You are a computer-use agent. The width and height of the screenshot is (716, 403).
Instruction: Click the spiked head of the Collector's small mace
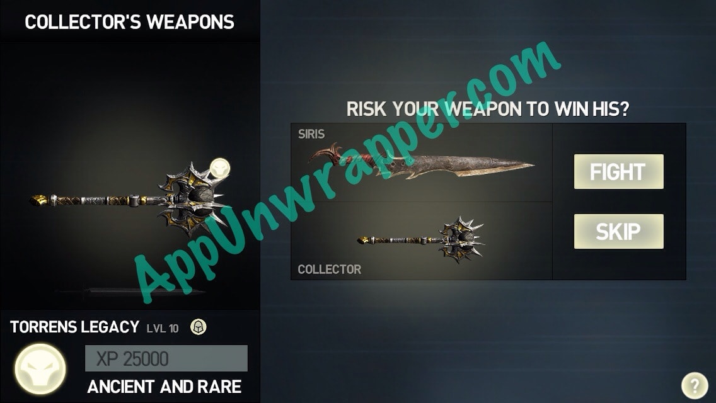pos(462,240)
